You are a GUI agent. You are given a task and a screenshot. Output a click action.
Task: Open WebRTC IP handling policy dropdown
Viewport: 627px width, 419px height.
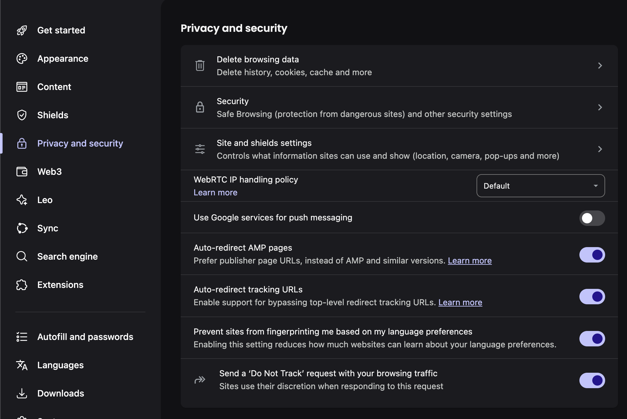(541, 186)
